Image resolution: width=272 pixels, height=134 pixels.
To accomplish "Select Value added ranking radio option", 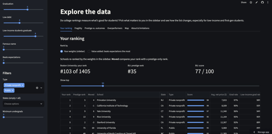I will (x=109, y=51).
